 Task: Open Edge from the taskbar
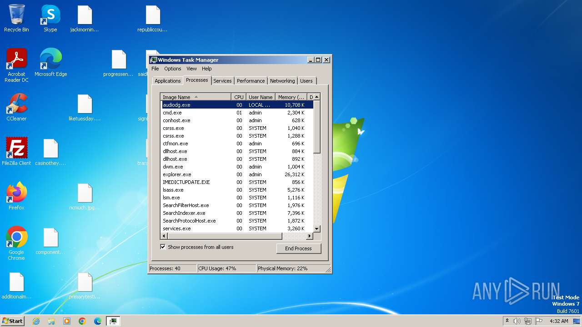coord(98,321)
